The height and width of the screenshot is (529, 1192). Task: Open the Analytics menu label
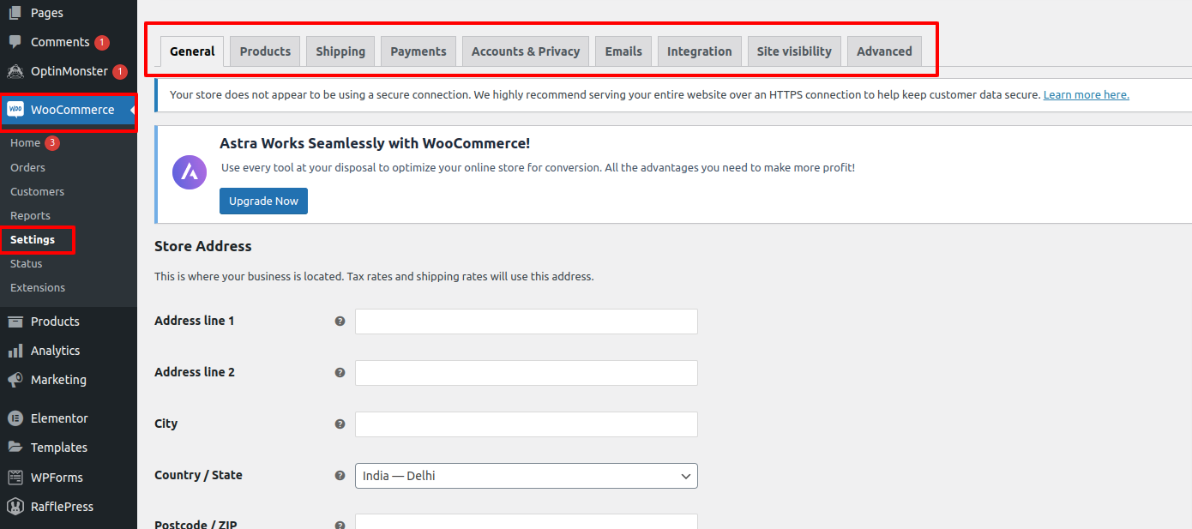(55, 351)
